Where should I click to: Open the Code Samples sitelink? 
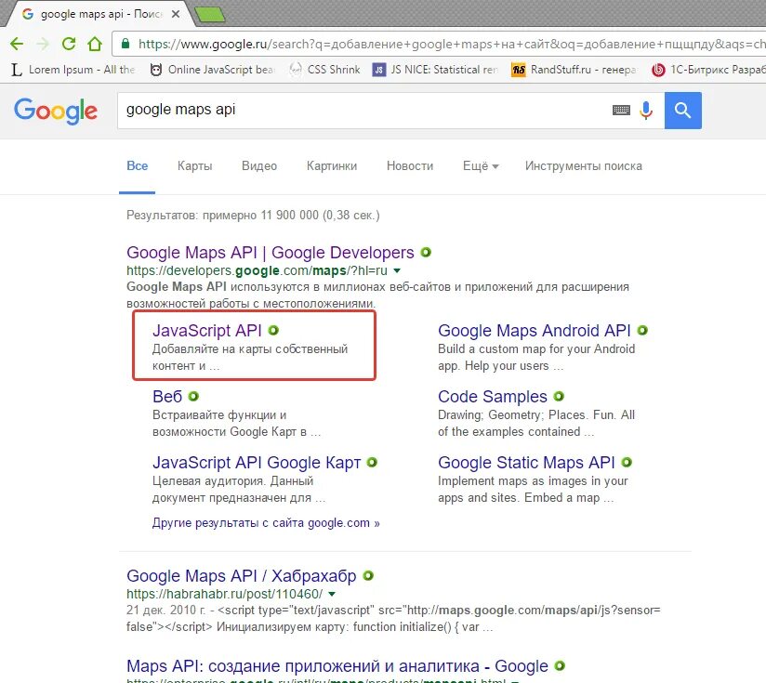[493, 397]
